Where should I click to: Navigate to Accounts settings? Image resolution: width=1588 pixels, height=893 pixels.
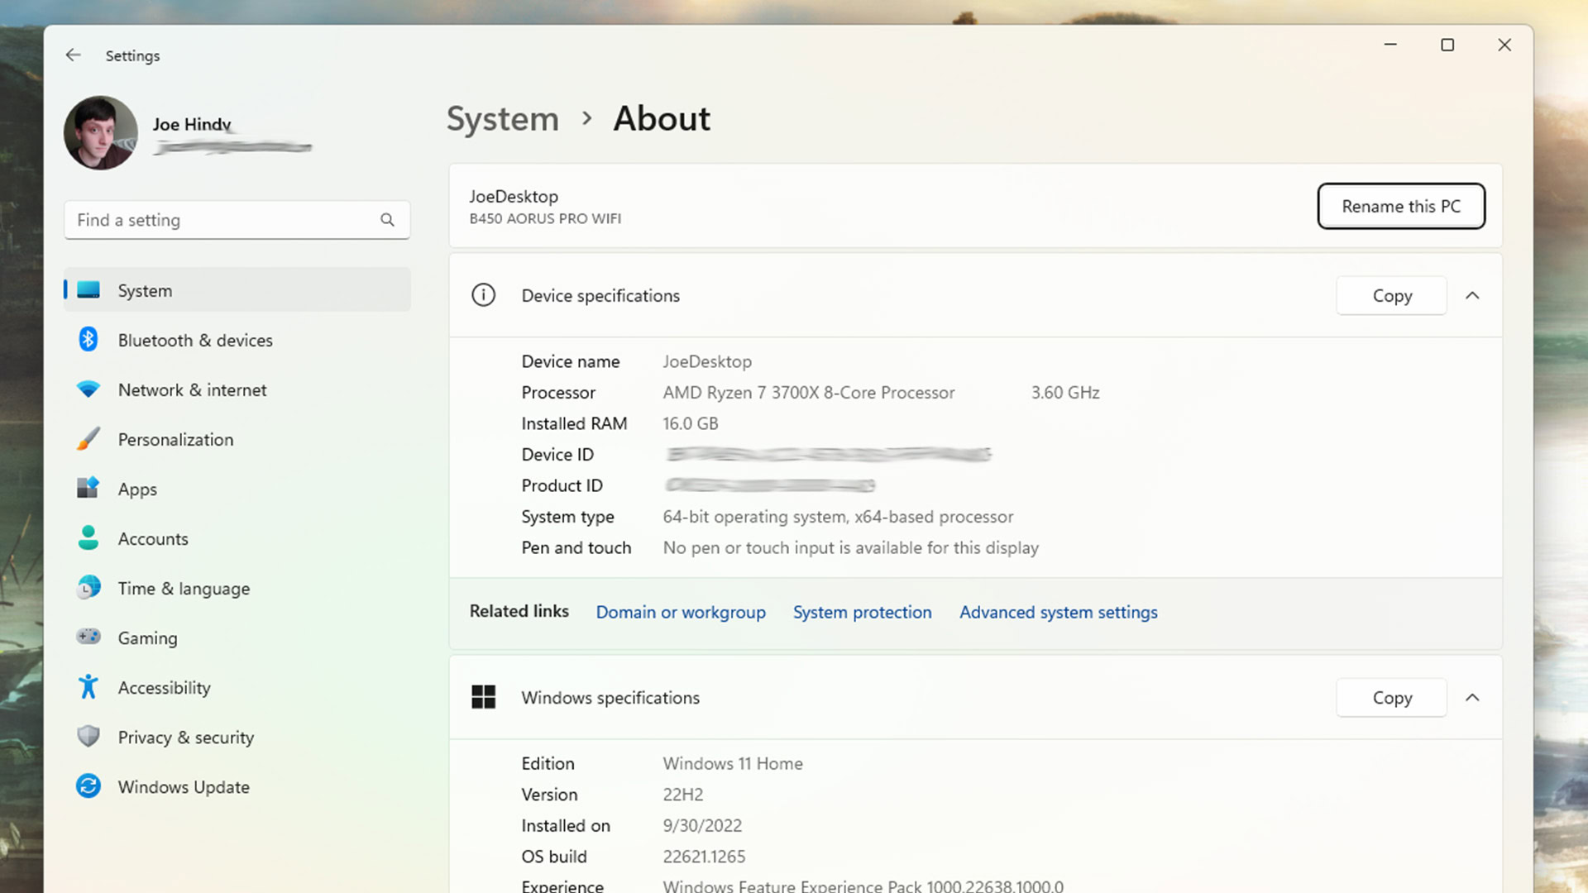(153, 538)
